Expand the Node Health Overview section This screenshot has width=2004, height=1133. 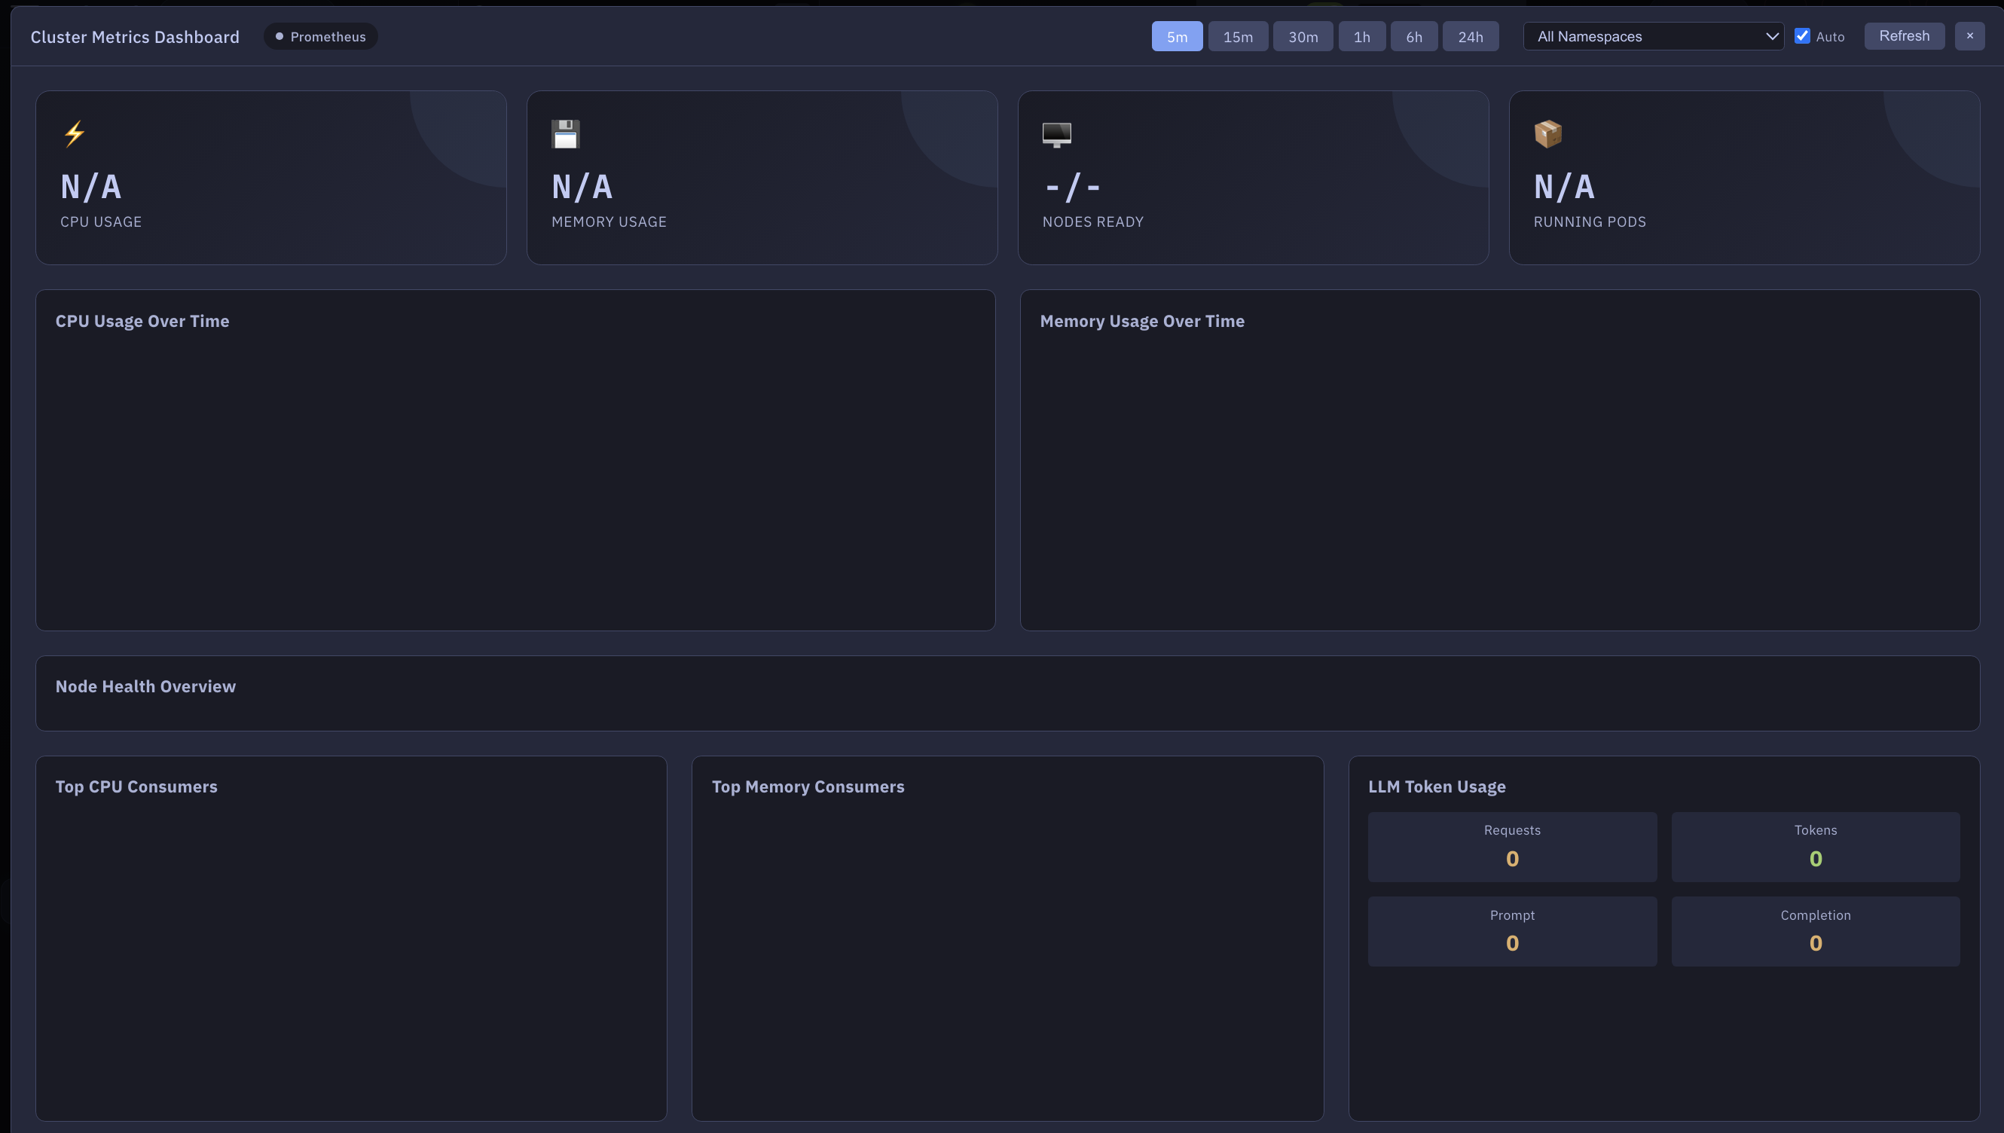(145, 686)
